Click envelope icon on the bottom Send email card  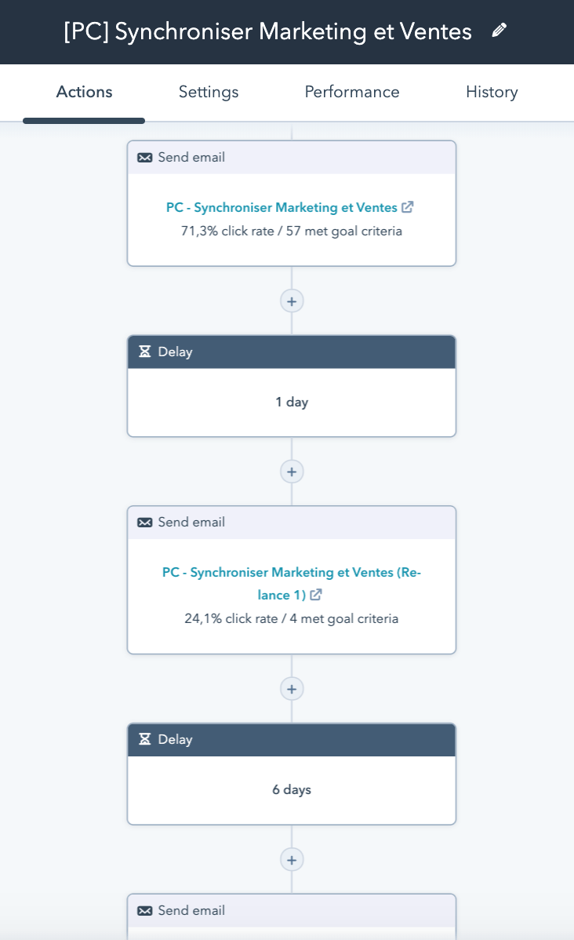pos(145,911)
